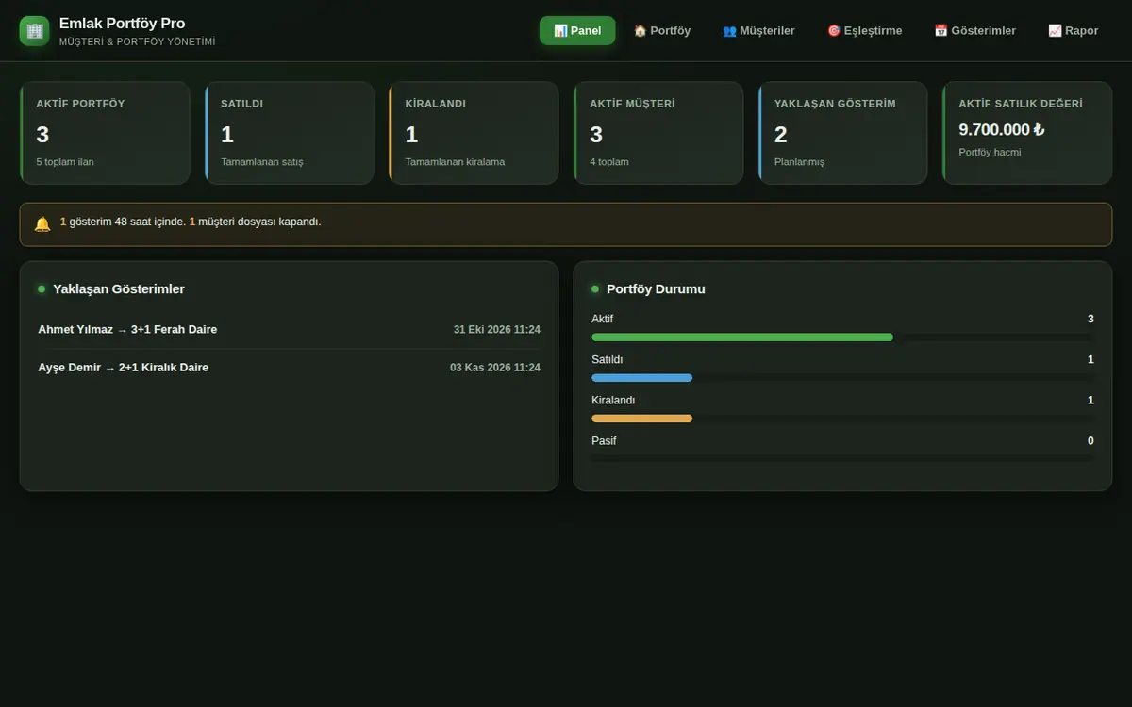Click the Ayşe Demir showing entry

pos(289,368)
